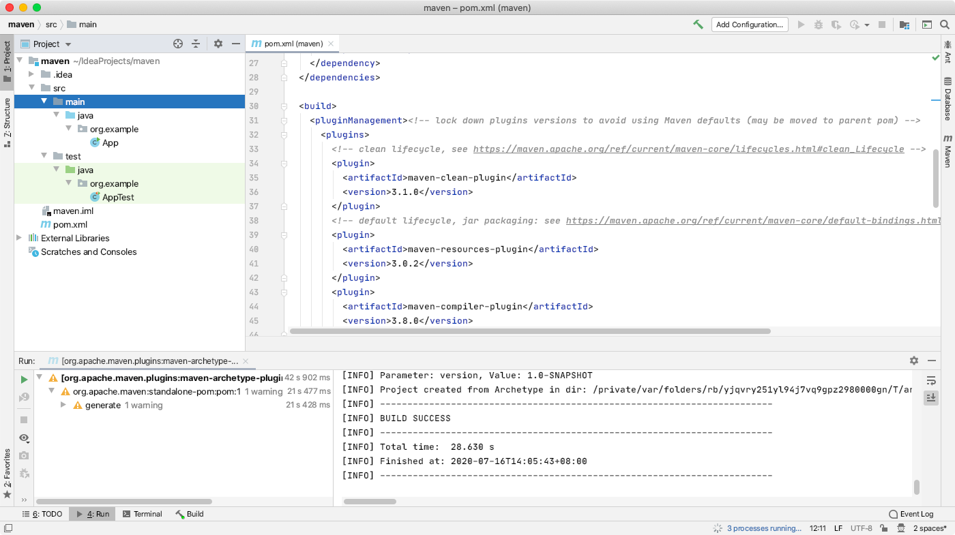Click the editor horizontal scrollbar
955x535 pixels.
[x=530, y=331]
